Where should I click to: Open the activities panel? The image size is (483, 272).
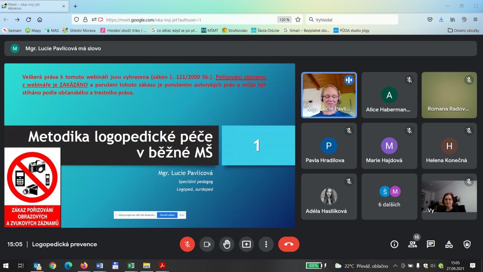pyautogui.click(x=449, y=244)
